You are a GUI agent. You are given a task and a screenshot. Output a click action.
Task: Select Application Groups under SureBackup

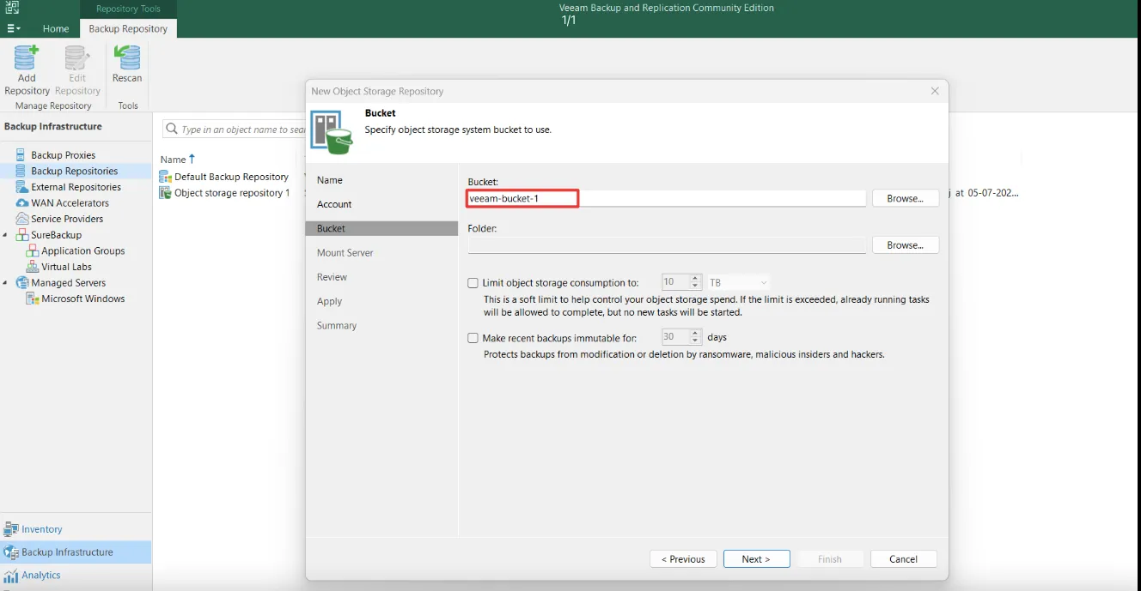pyautogui.click(x=83, y=250)
